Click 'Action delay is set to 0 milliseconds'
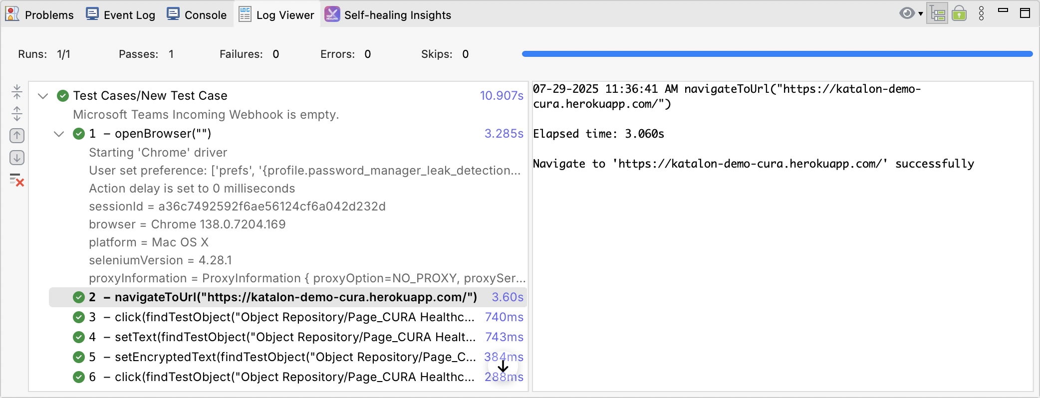 click(x=192, y=189)
